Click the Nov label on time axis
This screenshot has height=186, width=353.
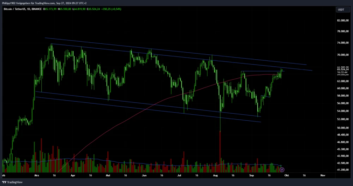[323, 175]
